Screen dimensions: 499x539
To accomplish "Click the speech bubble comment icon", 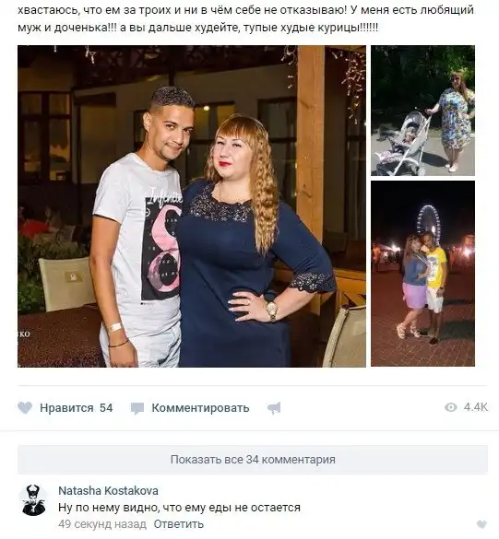I will pyautogui.click(x=137, y=408).
